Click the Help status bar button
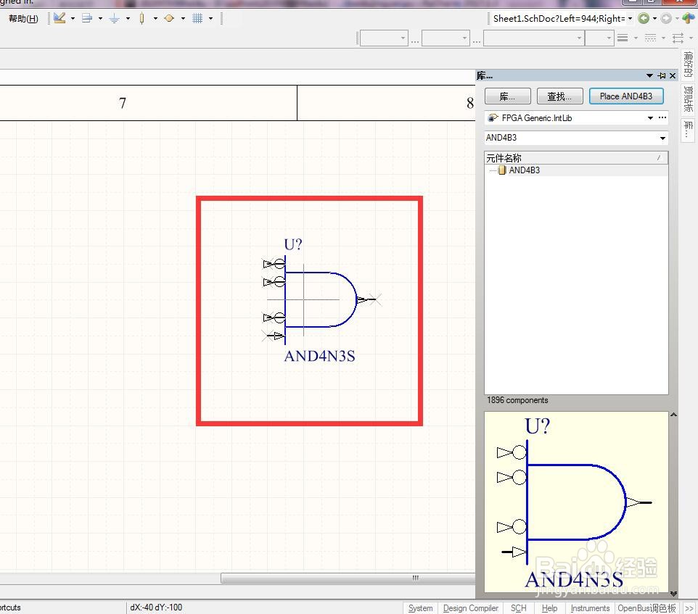Image resolution: width=698 pixels, height=614 pixels. (x=549, y=608)
